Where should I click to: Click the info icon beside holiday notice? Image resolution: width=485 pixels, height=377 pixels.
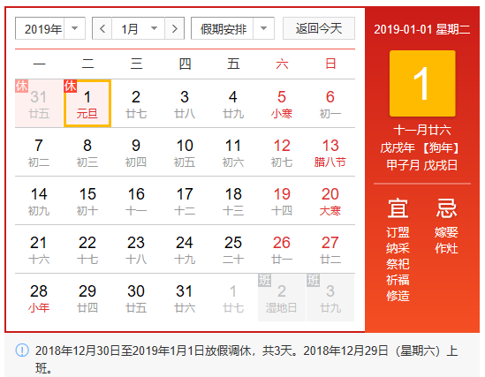[22, 351]
